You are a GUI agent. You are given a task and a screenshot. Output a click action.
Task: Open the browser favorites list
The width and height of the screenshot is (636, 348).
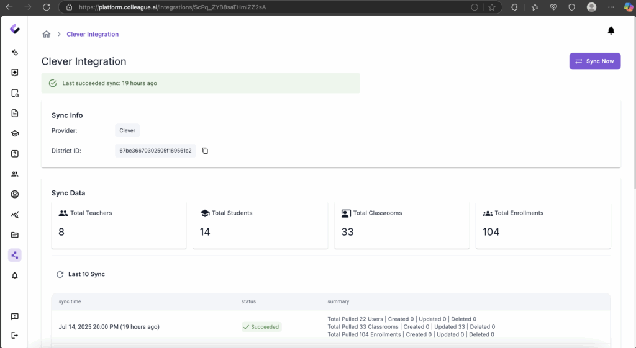[x=534, y=7]
